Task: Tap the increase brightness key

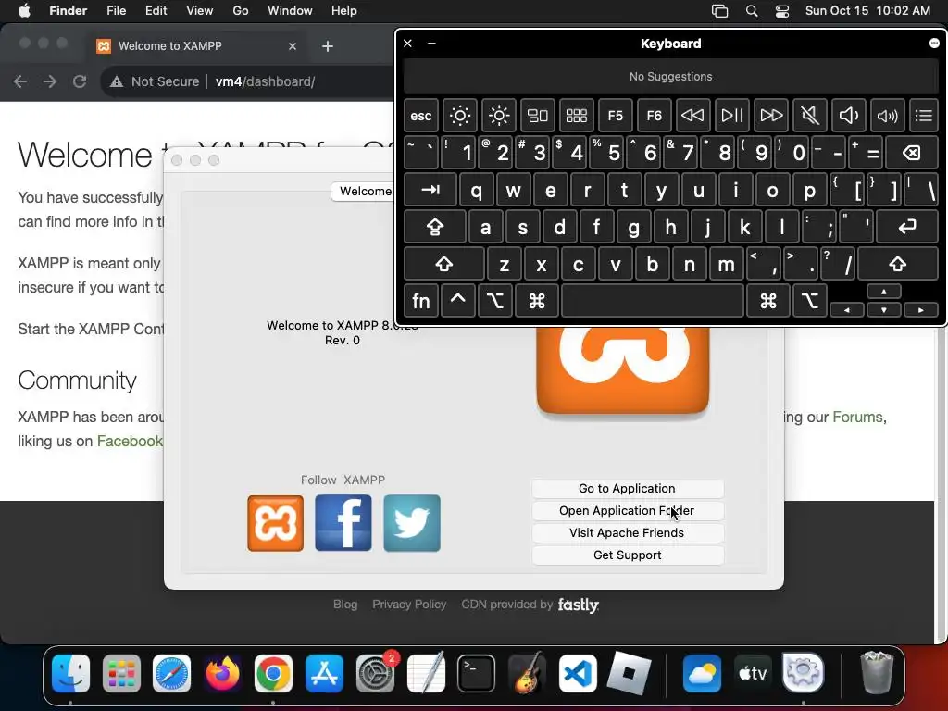Action: [499, 116]
